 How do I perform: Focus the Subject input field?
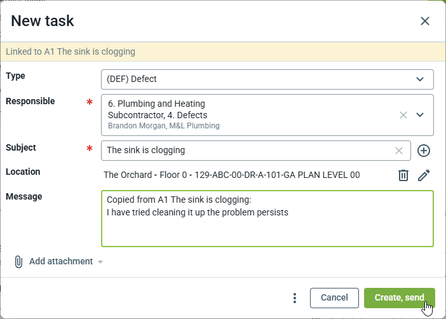[248, 151]
